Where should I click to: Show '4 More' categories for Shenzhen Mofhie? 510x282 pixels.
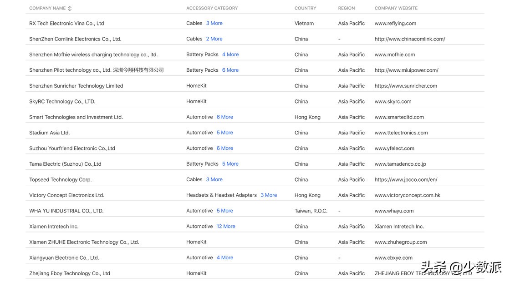(x=230, y=54)
